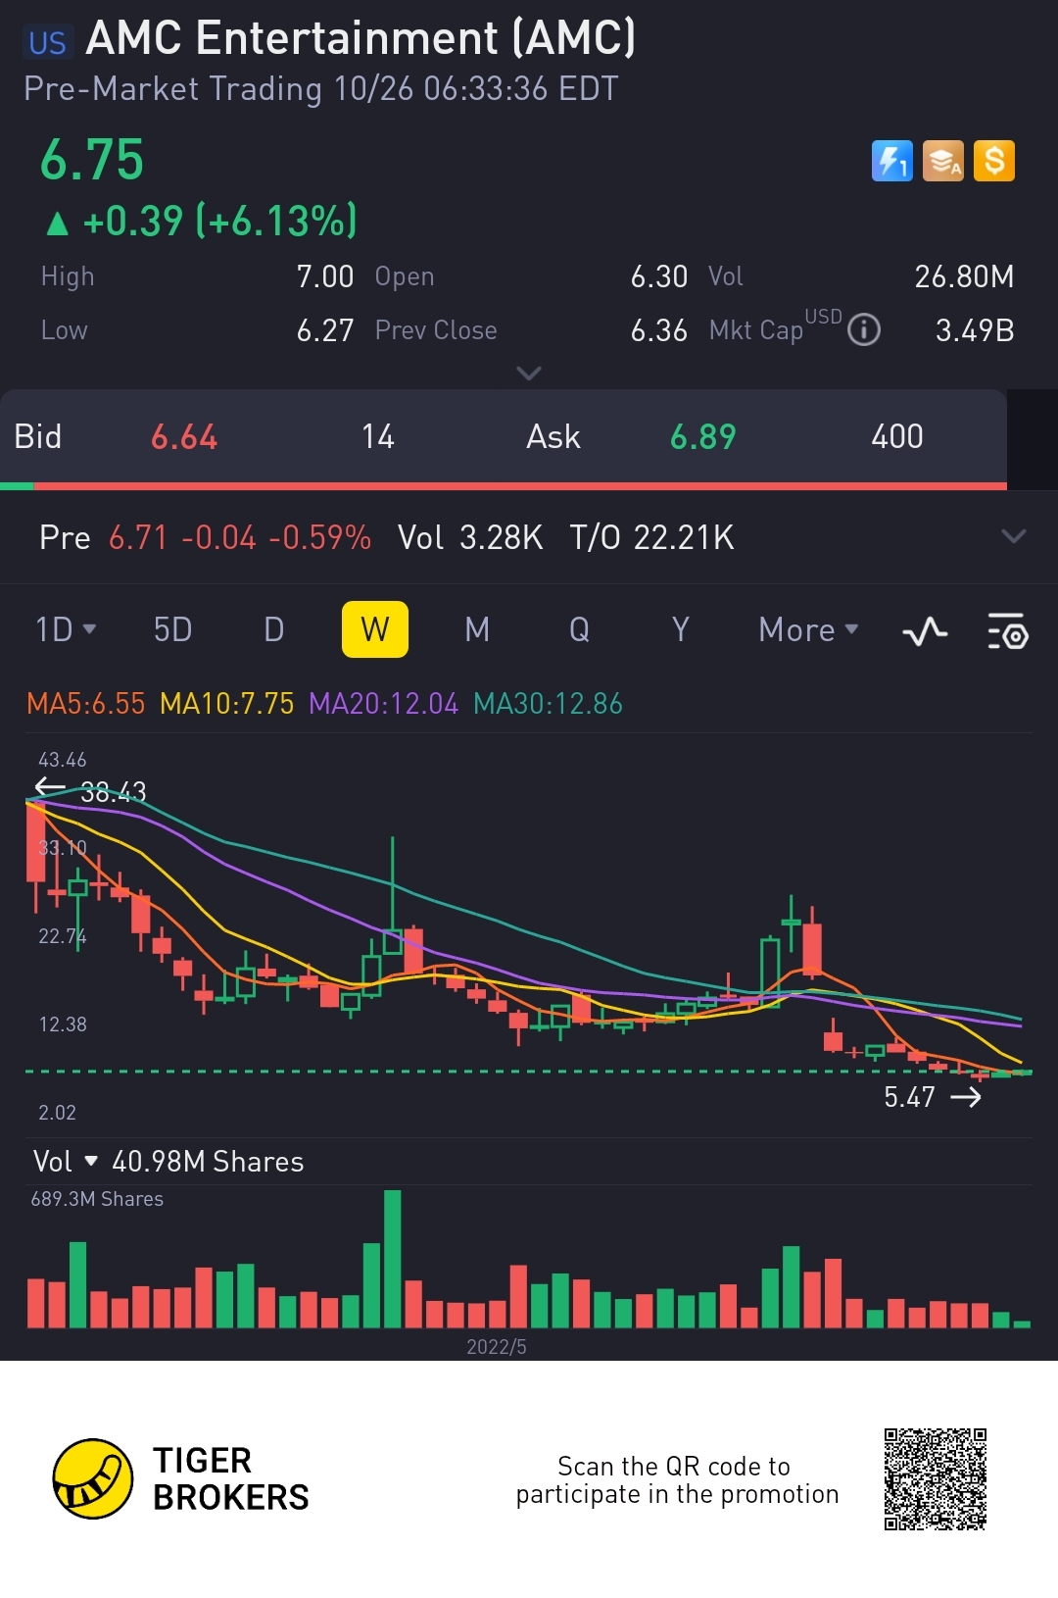This screenshot has width=1058, height=1598.
Task: Tap the AMC Entertainment (AMC) title
Action: pos(361,39)
